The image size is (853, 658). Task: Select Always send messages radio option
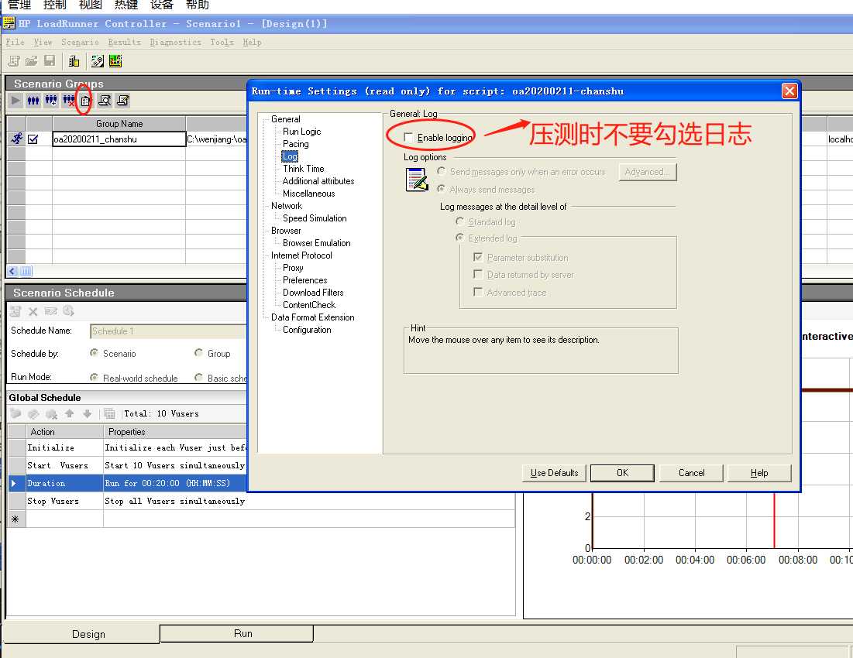tap(441, 189)
